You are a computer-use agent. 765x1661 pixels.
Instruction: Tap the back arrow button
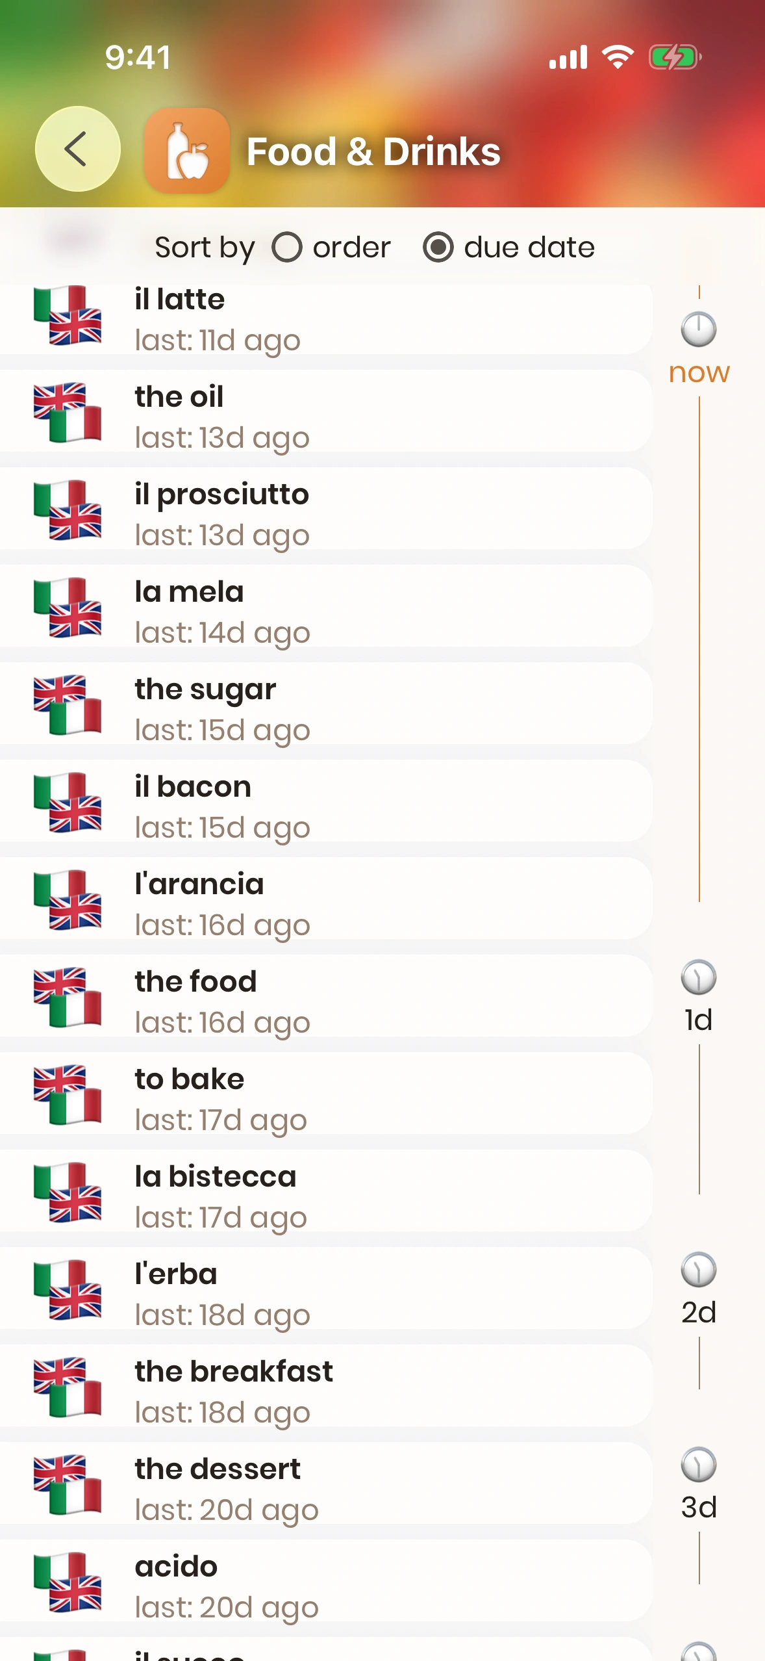[77, 149]
